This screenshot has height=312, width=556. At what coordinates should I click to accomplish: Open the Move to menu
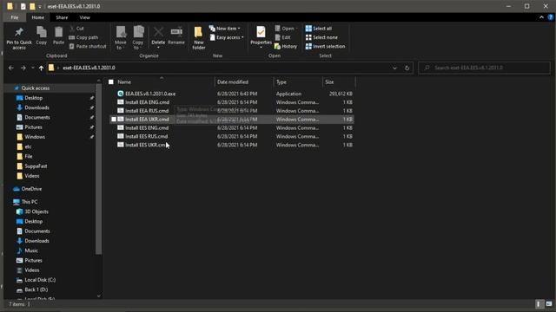click(x=121, y=37)
